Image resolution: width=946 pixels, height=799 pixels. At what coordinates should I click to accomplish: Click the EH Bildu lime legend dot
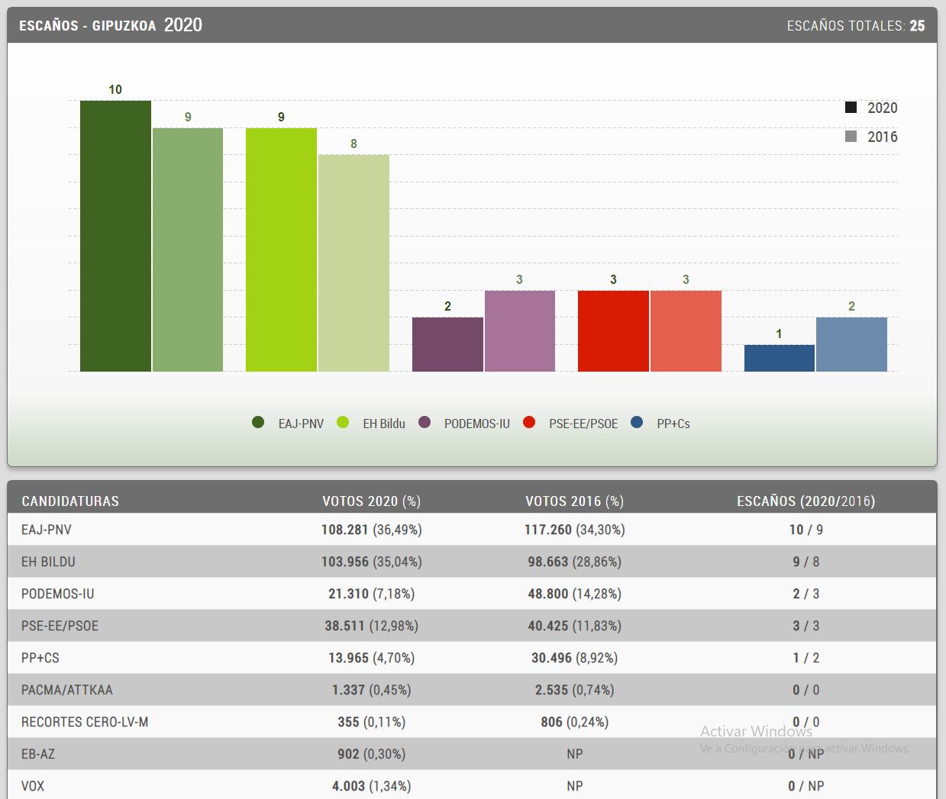[x=343, y=422]
